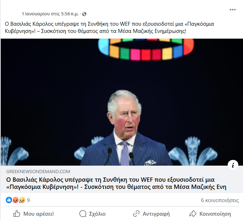Click the curved arrow share icon

[193, 214]
